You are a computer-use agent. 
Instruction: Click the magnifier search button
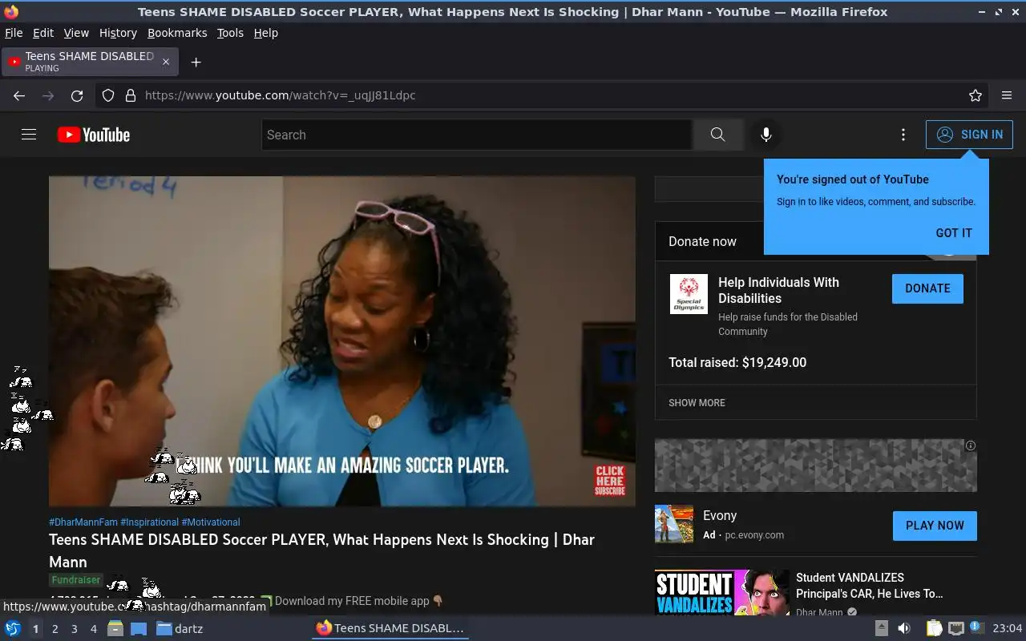click(x=717, y=135)
